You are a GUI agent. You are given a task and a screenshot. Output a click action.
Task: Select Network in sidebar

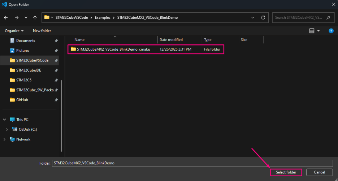coord(23,139)
